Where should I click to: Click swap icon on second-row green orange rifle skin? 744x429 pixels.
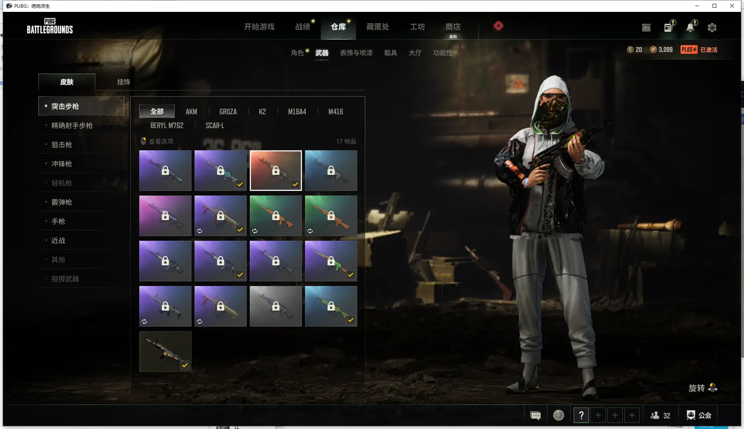255,231
